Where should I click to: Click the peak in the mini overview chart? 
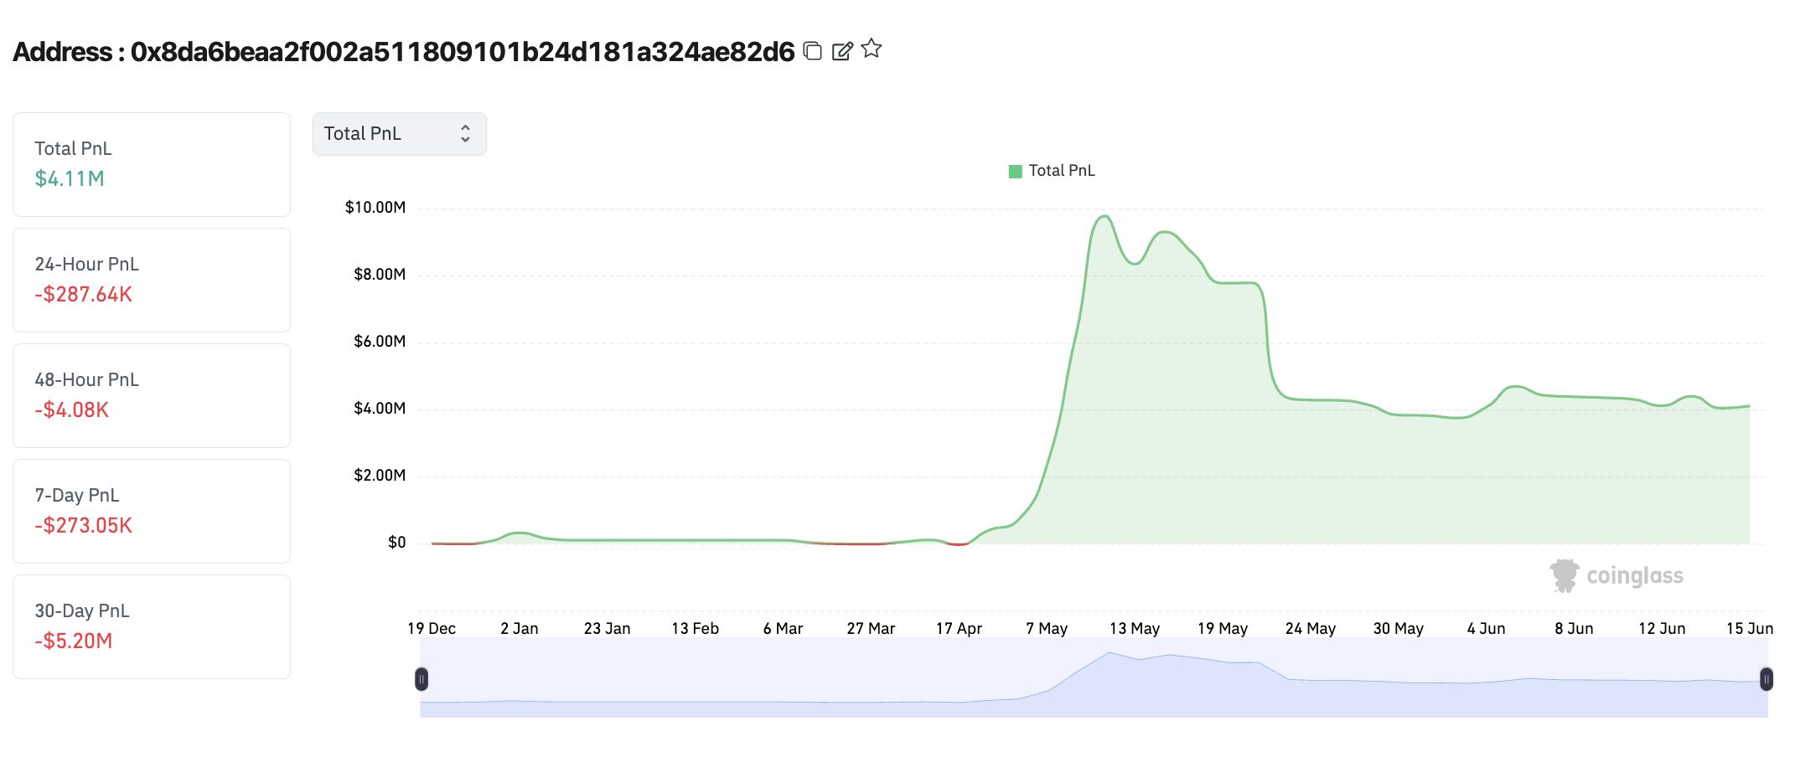click(x=1110, y=654)
